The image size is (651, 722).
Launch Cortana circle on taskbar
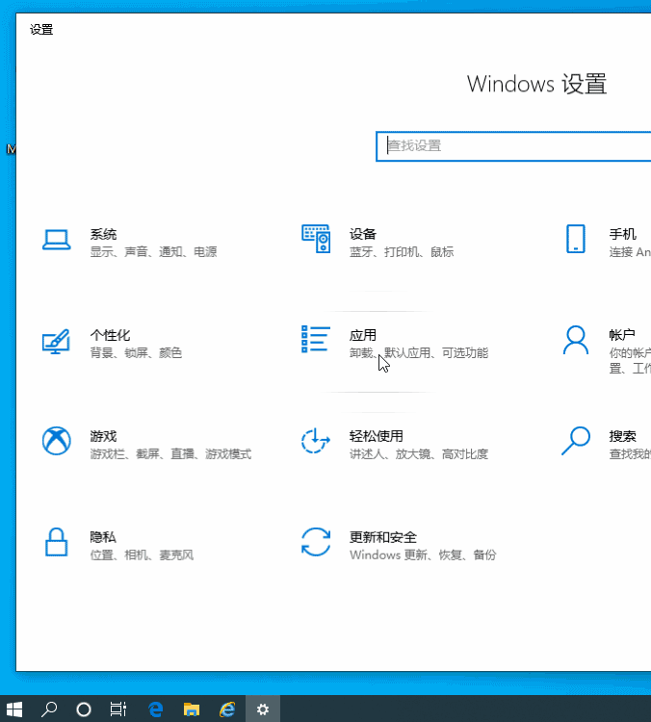[x=84, y=709]
